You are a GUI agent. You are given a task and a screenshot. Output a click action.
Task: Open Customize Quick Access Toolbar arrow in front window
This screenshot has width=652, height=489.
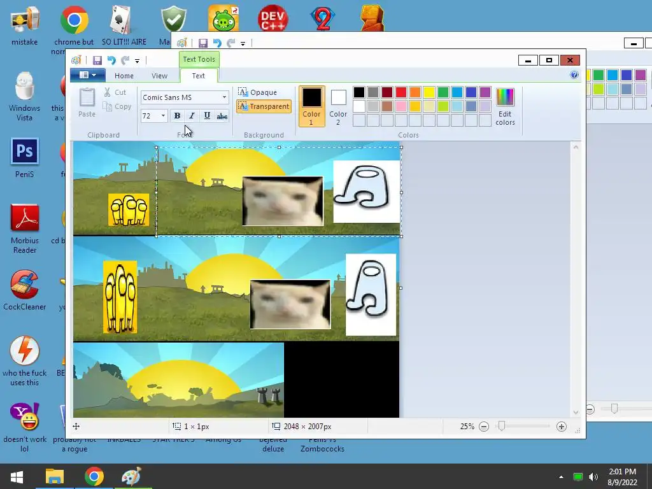click(138, 60)
